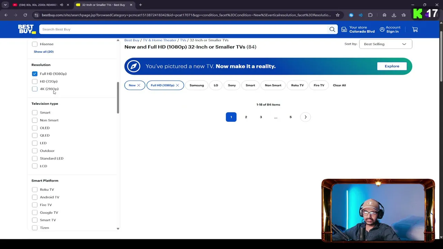The width and height of the screenshot is (443, 249).
Task: Go to next page of results arrow
Action: tap(306, 117)
